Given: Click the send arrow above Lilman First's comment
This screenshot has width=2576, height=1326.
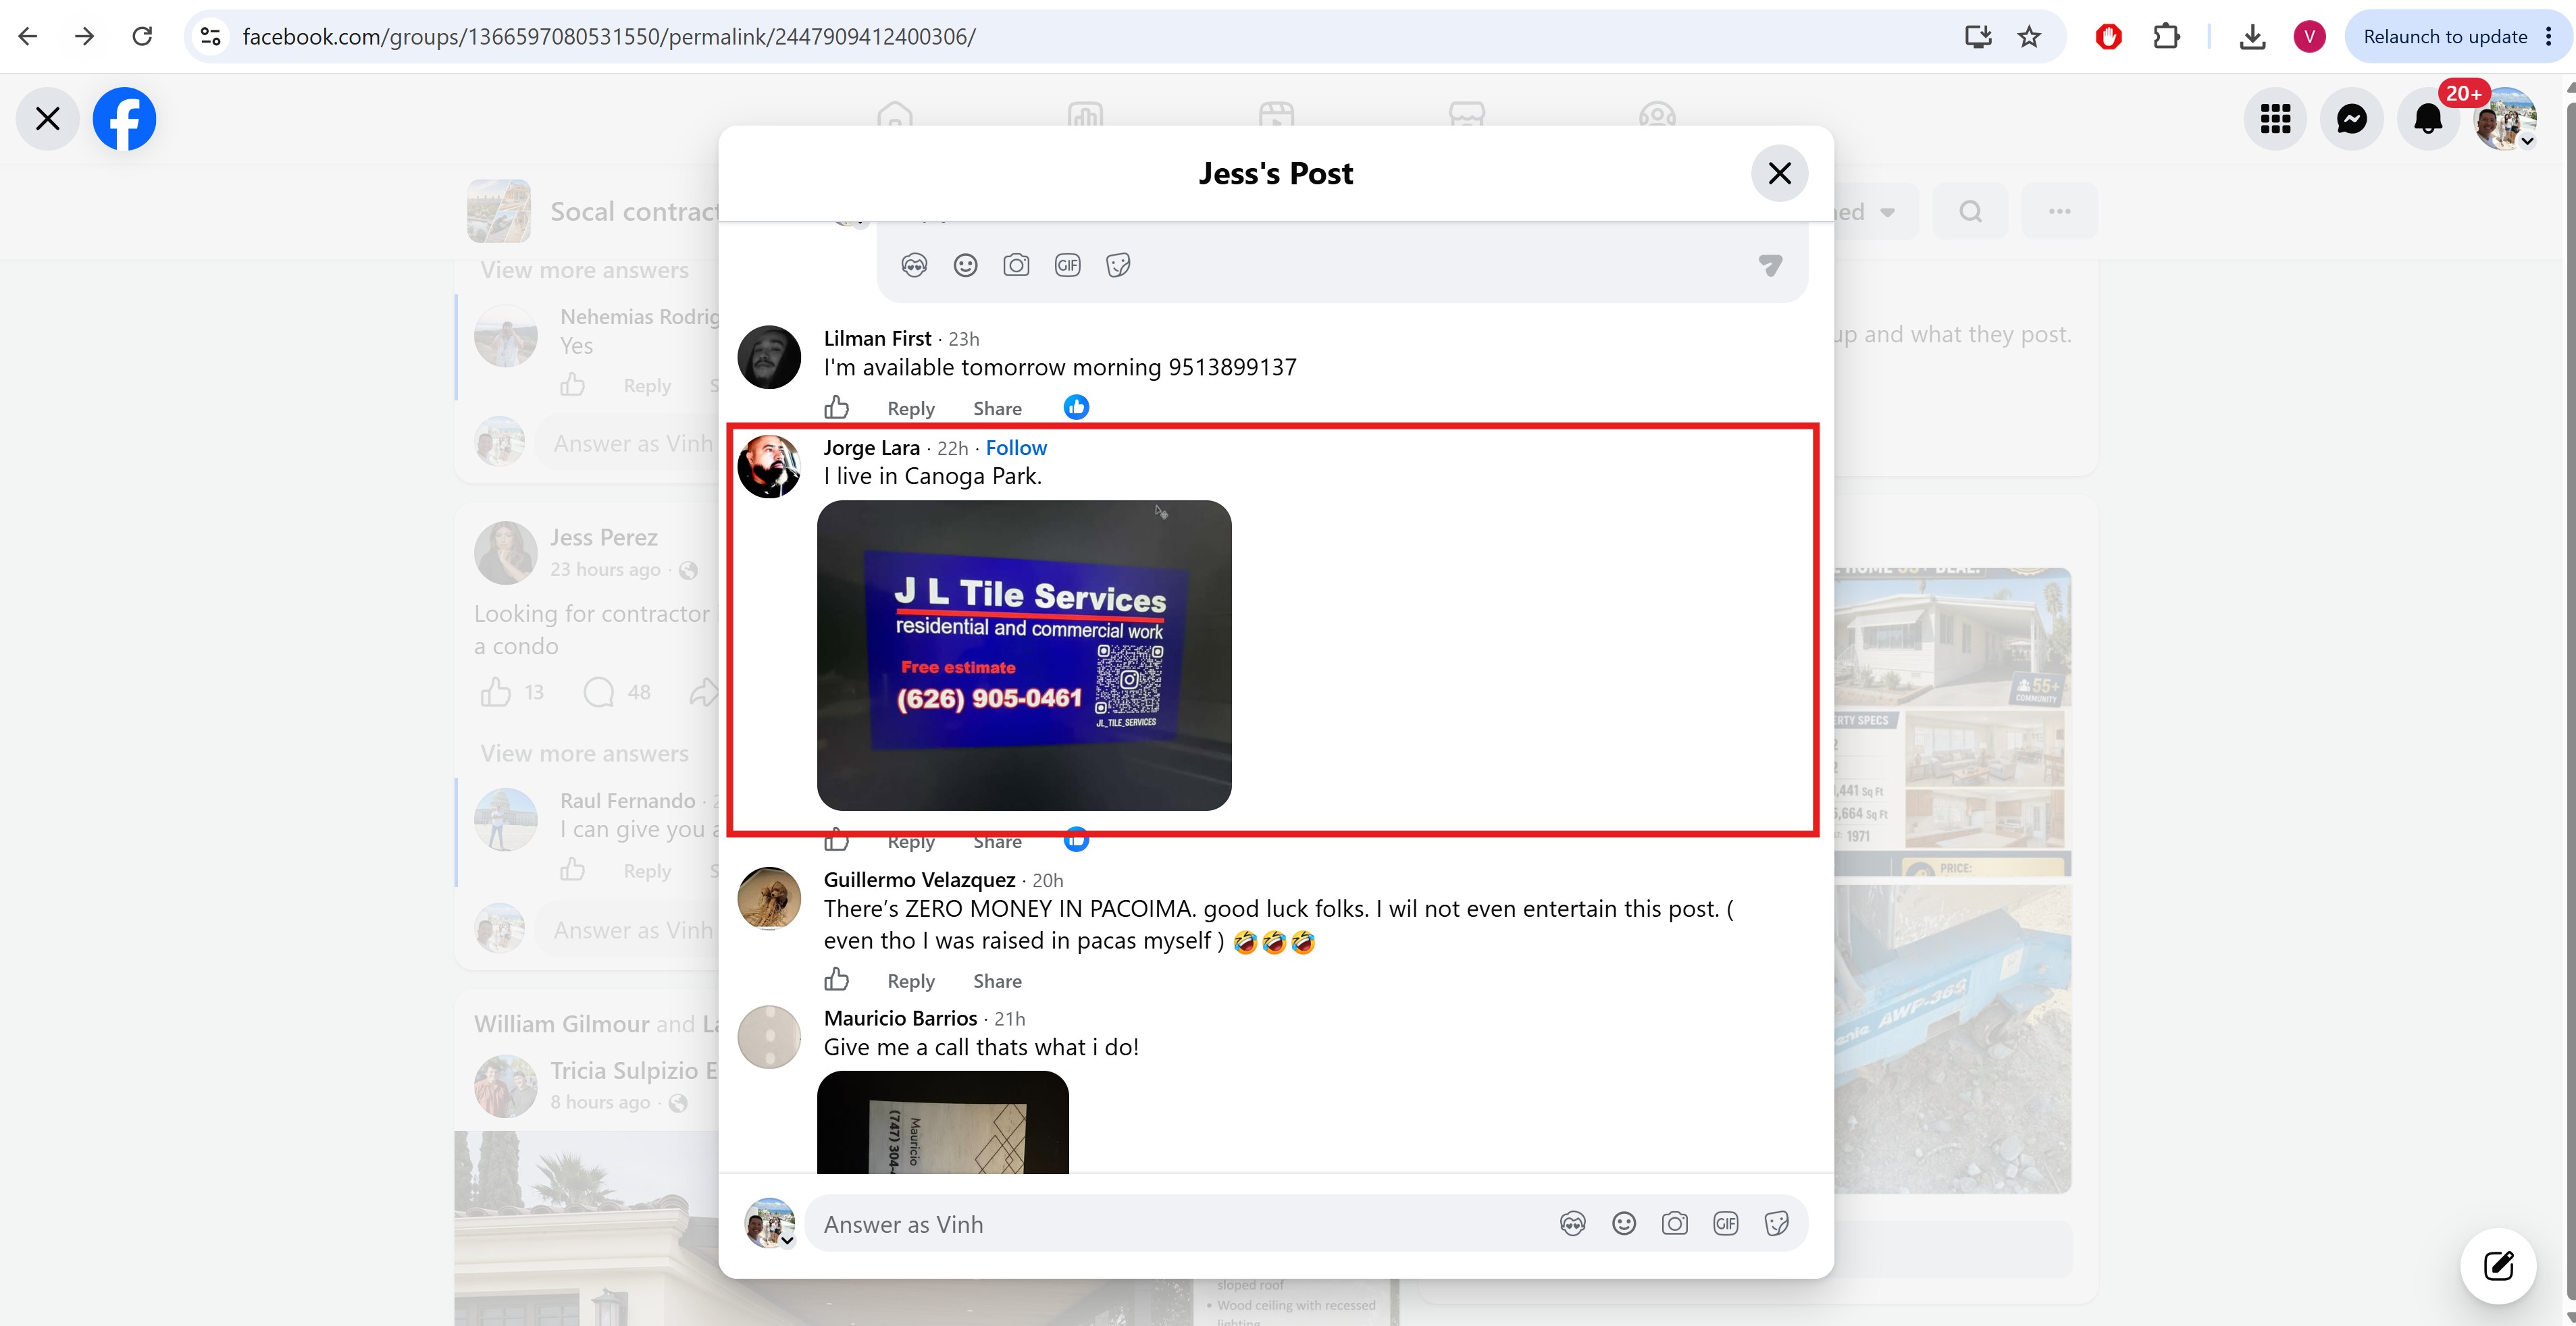Looking at the screenshot, I should point(1770,265).
